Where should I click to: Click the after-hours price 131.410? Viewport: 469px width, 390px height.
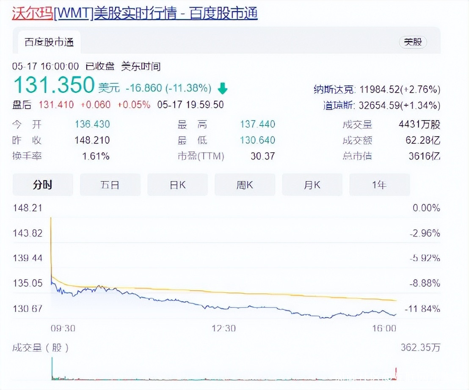56,104
